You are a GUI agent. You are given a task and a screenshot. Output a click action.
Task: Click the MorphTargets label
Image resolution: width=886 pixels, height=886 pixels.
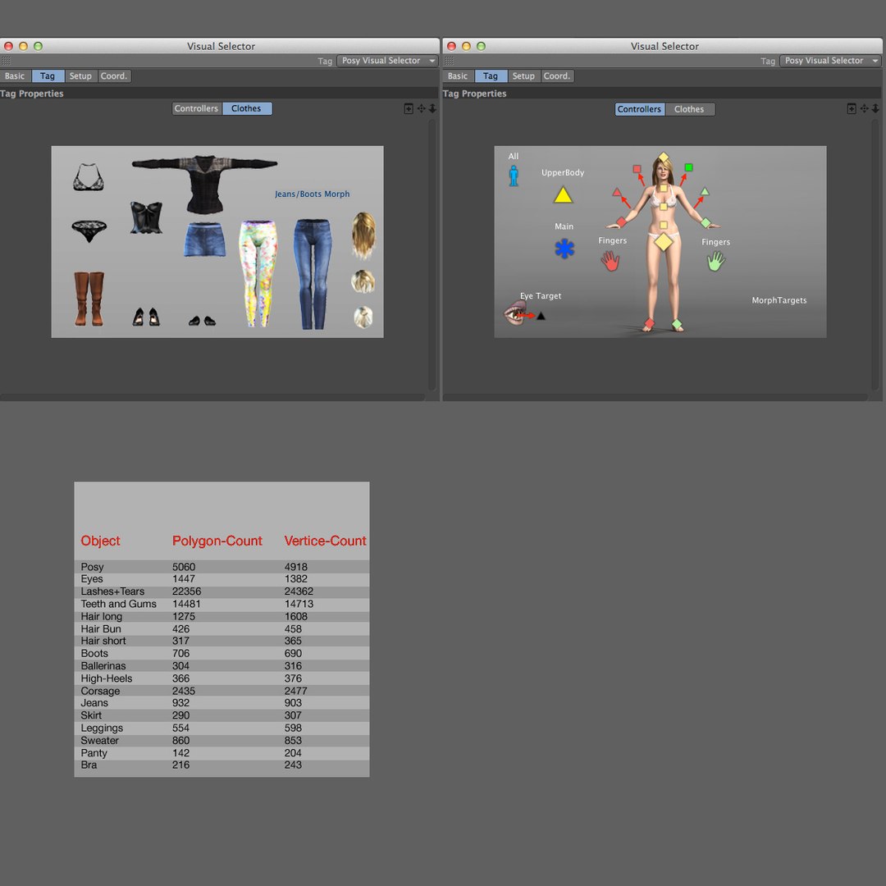point(779,300)
